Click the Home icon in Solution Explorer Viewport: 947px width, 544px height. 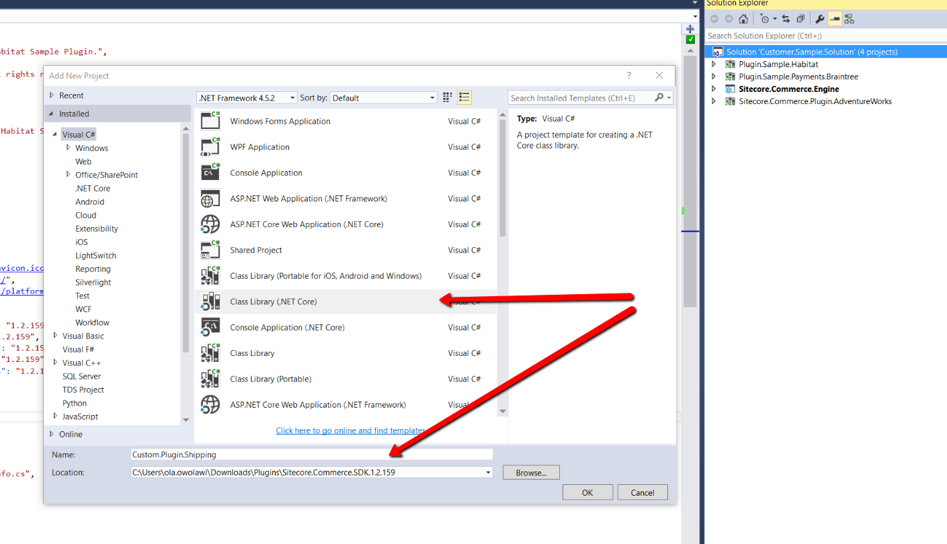[x=743, y=19]
